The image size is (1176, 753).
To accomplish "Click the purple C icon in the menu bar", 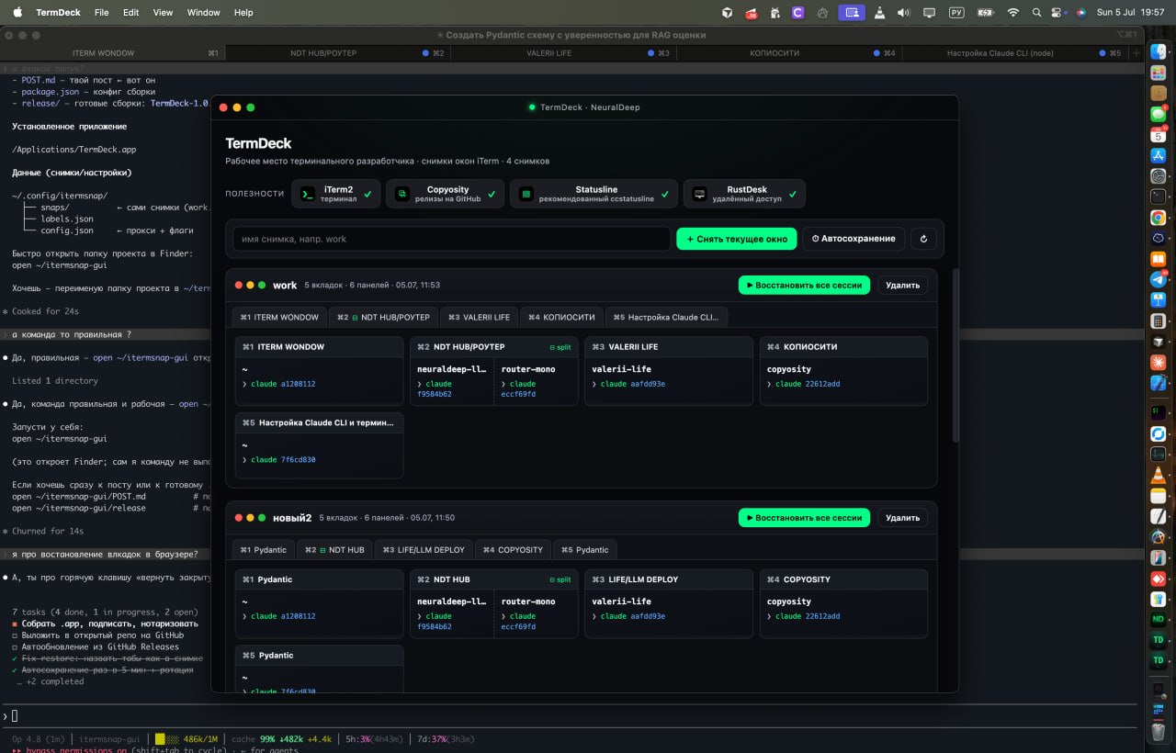I will click(x=797, y=13).
